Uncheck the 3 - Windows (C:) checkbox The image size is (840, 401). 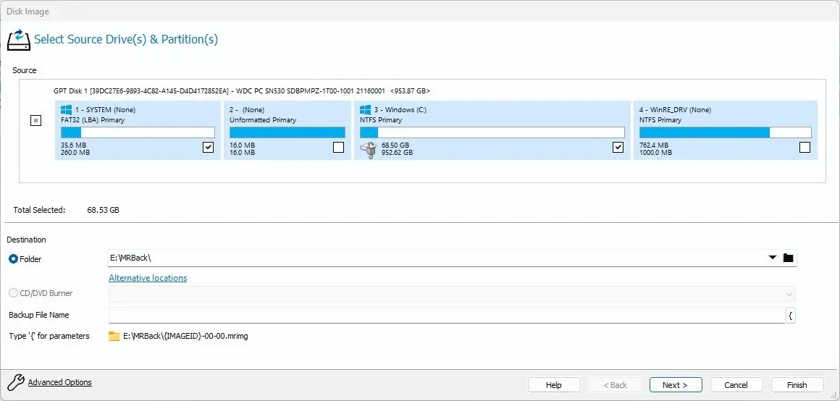coord(618,147)
